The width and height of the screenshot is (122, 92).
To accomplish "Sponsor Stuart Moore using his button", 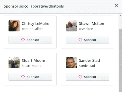I will 30,77.
